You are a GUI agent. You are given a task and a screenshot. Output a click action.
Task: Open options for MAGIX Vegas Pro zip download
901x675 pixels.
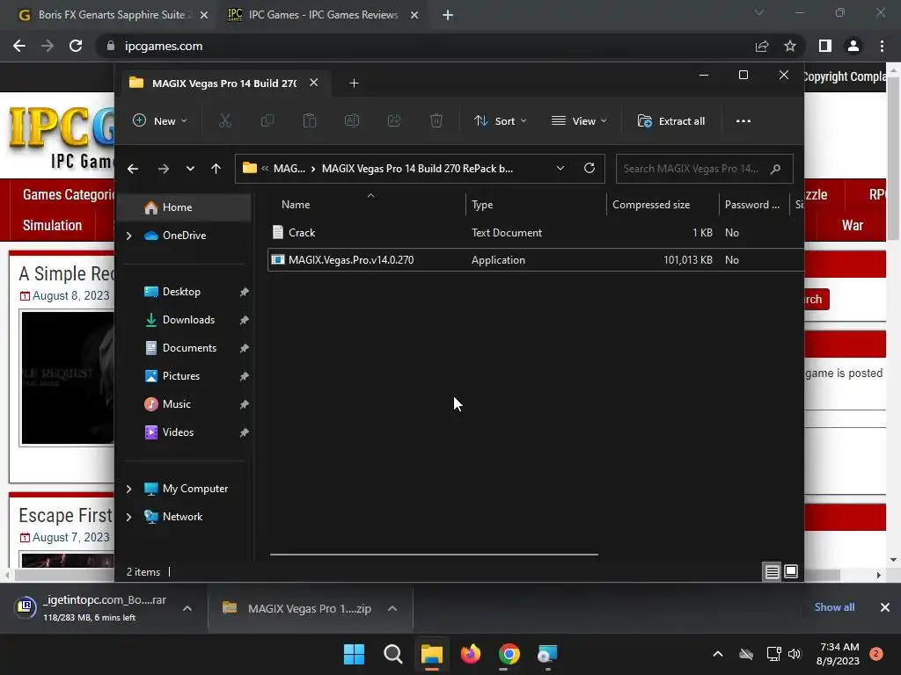click(392, 608)
